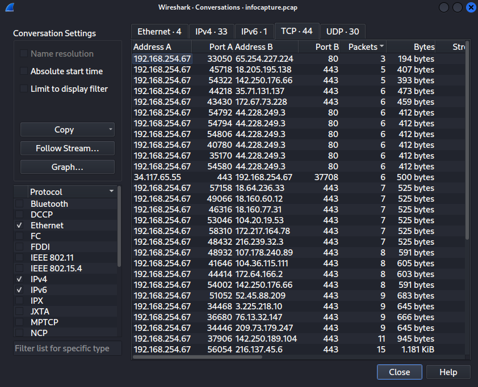Click the Help button
This screenshot has height=387, width=478.
pos(448,372)
